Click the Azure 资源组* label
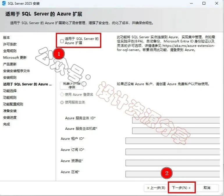 point(72,161)
